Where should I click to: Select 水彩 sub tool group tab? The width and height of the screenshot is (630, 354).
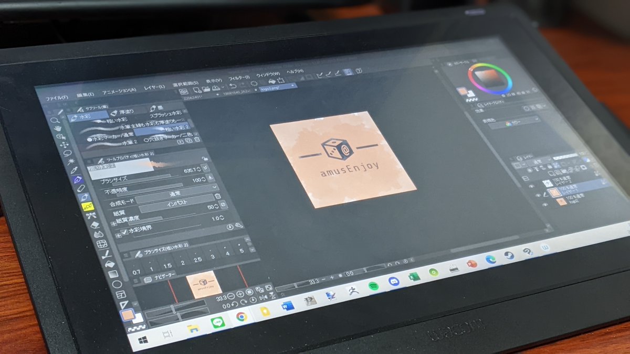click(88, 116)
